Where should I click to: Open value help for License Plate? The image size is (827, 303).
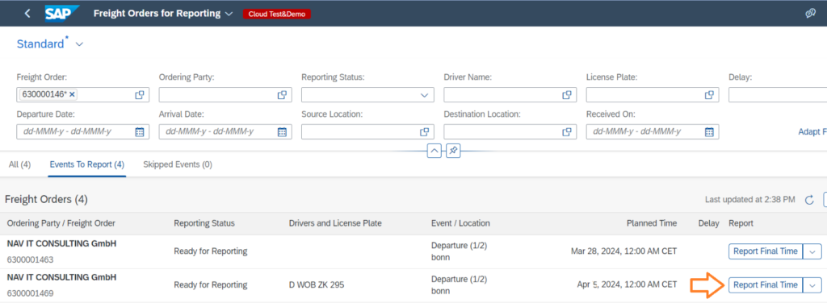point(709,95)
